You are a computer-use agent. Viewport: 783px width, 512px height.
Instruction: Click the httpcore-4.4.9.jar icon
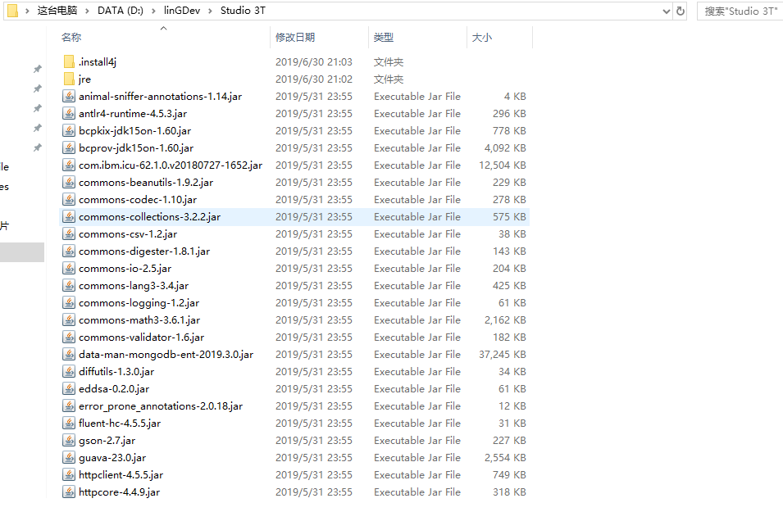pyautogui.click(x=69, y=492)
